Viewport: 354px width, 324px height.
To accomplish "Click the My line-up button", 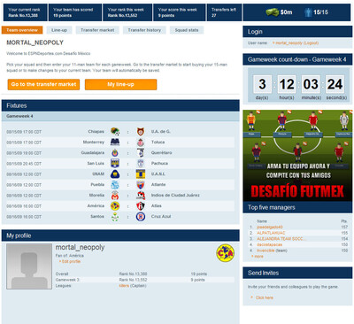I will (120, 84).
